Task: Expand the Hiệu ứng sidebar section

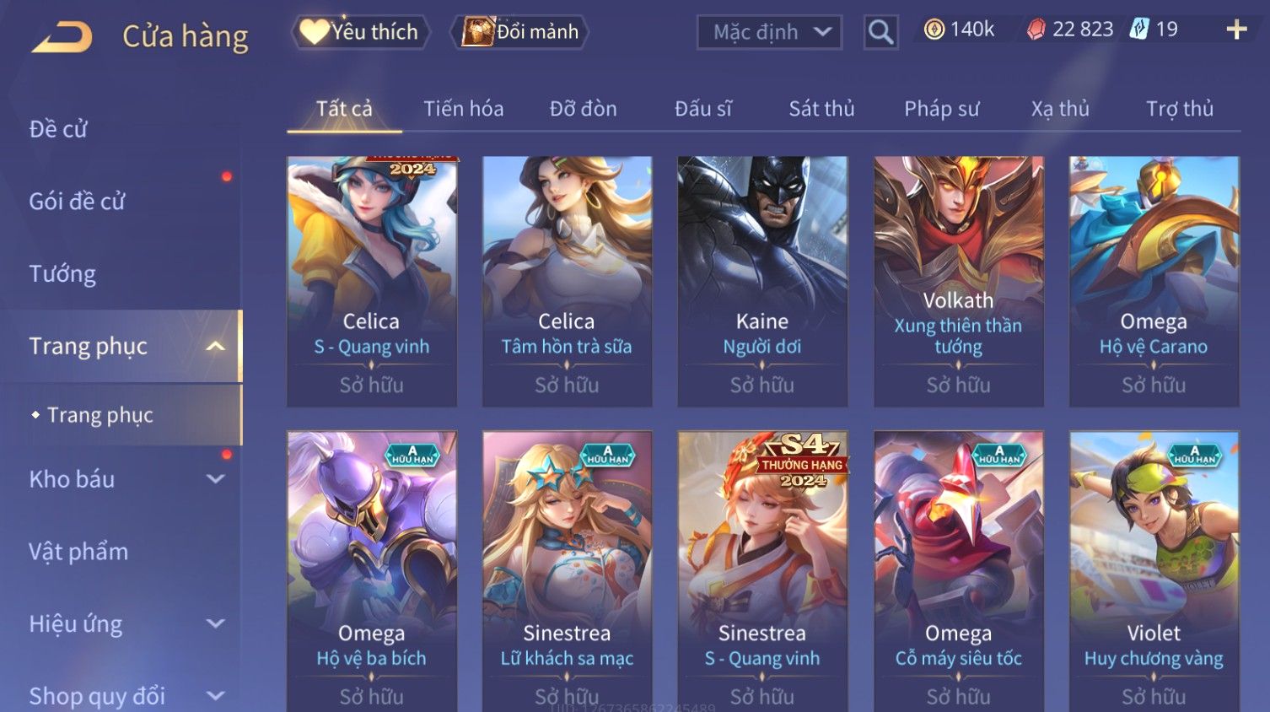Action: 216,624
